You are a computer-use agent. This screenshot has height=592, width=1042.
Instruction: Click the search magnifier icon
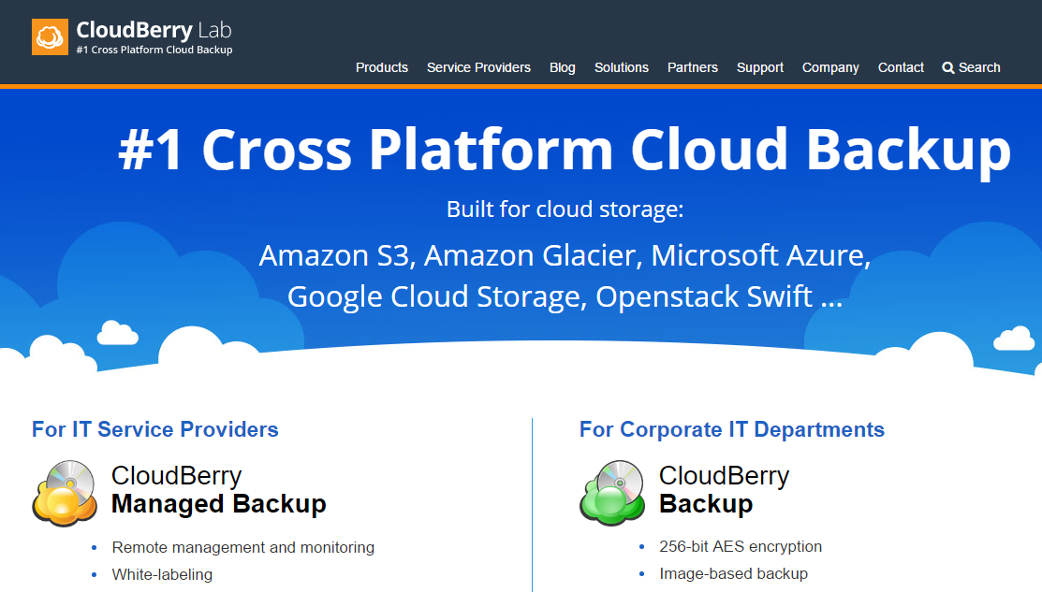coord(948,67)
